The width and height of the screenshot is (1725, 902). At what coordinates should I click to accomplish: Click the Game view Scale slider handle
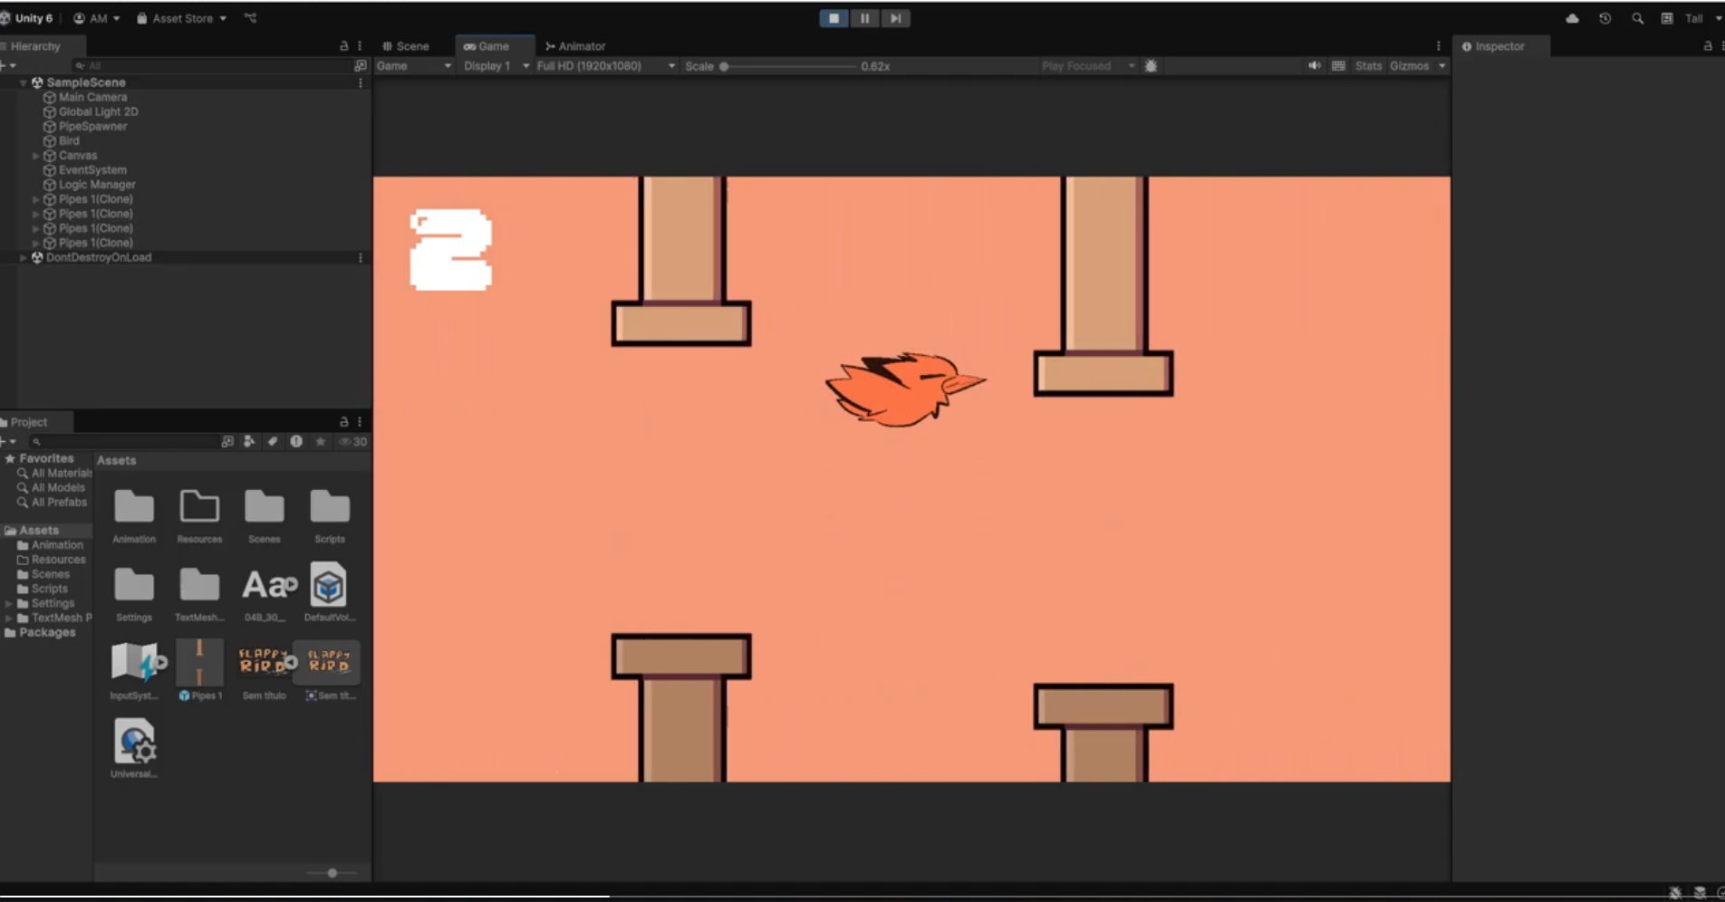[724, 67]
